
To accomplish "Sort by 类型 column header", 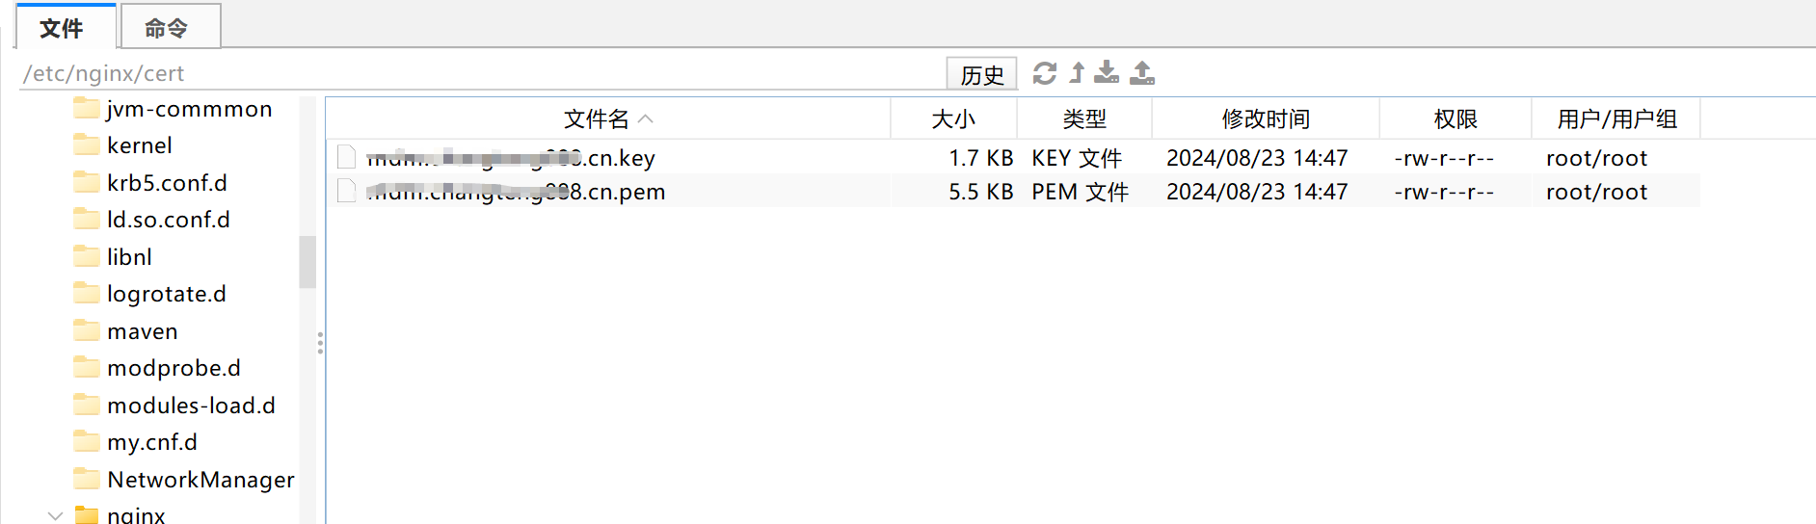I will click(x=1084, y=118).
